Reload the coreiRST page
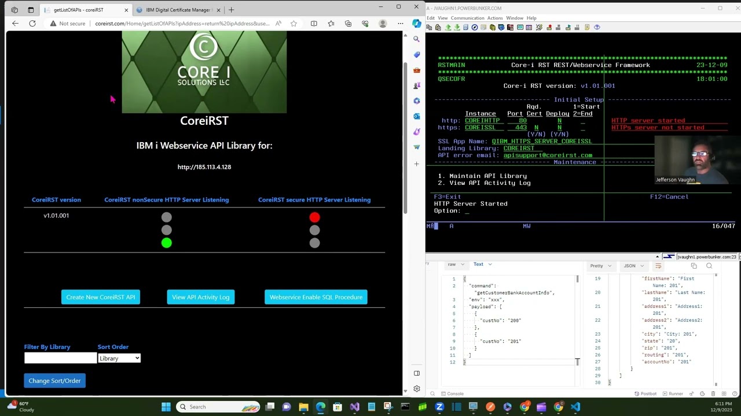 point(32,24)
